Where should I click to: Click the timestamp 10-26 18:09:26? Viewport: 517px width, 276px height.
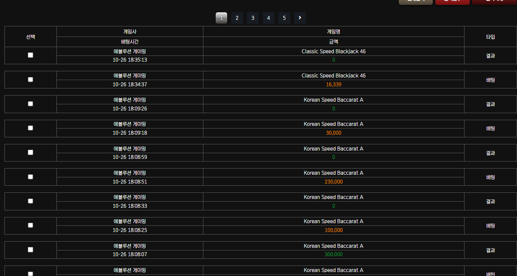130,109
